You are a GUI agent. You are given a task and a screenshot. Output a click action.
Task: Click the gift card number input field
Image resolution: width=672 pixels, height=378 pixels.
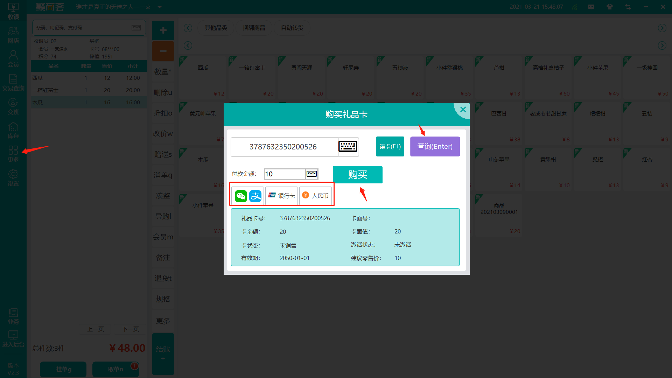284,147
